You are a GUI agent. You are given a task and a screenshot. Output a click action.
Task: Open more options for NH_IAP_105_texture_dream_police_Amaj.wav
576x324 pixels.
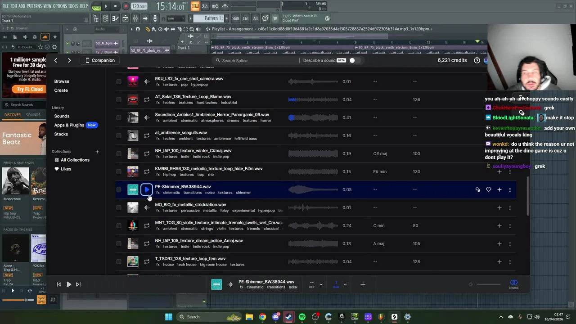510,243
